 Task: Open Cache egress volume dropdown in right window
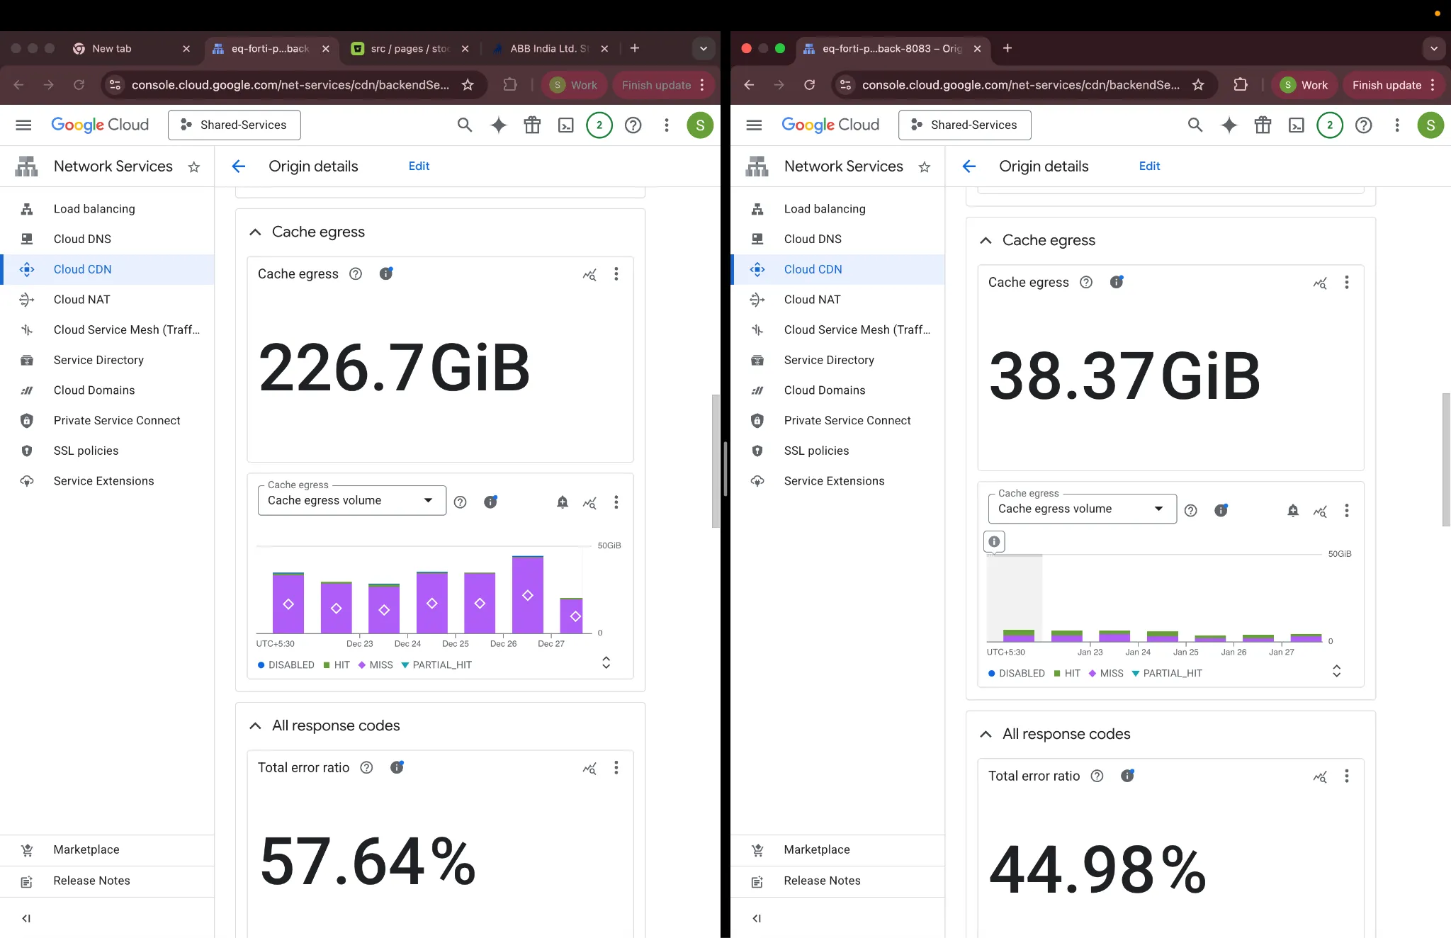pos(1083,509)
